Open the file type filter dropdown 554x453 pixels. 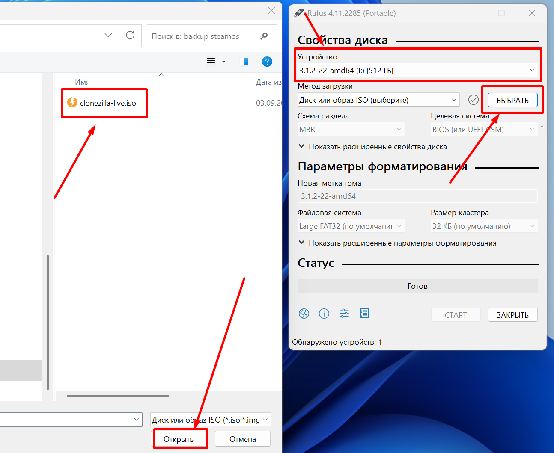tap(211, 420)
